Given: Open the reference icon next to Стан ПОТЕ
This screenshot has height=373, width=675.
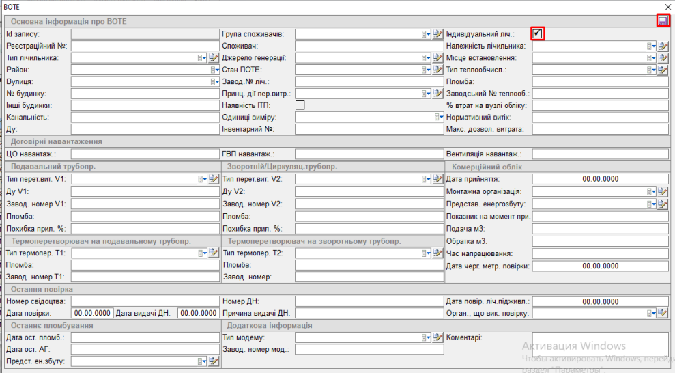Looking at the screenshot, I should (438, 70).
